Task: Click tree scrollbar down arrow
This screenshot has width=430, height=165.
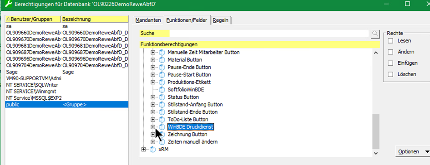Action: click(376, 154)
